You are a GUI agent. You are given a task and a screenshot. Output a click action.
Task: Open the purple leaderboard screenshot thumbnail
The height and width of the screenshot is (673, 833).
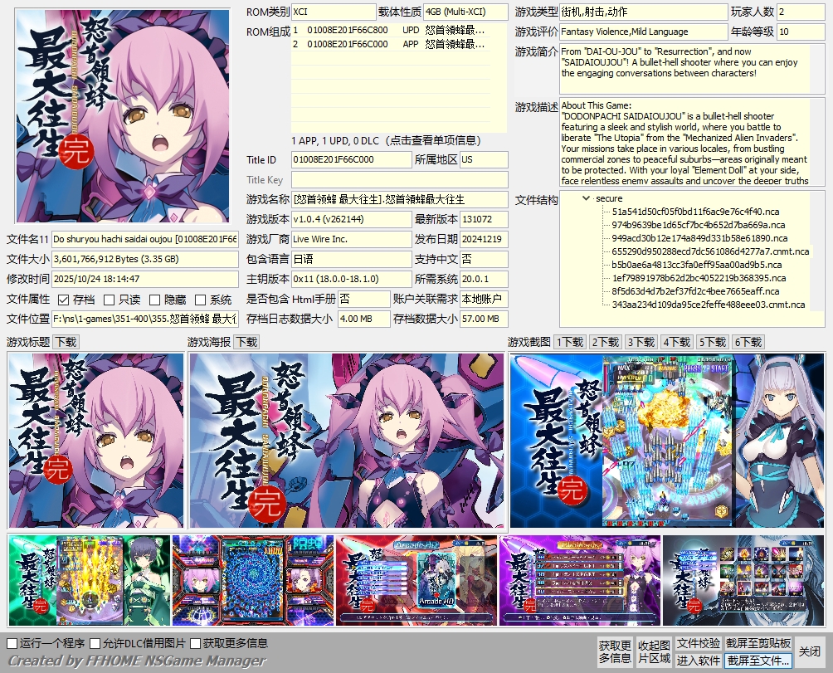click(580, 580)
